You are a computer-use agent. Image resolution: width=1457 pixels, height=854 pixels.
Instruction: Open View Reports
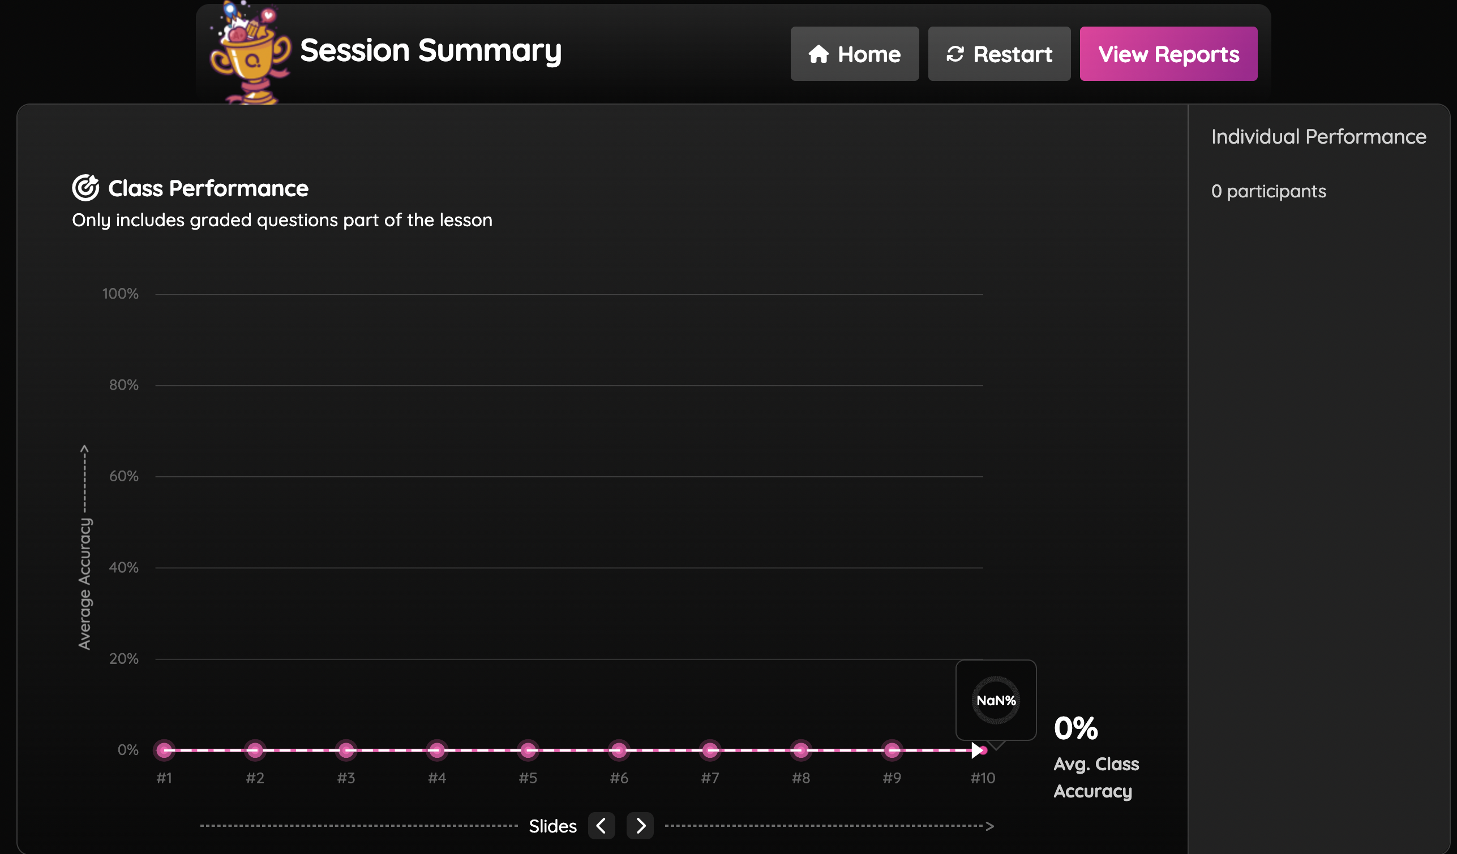click(x=1168, y=54)
